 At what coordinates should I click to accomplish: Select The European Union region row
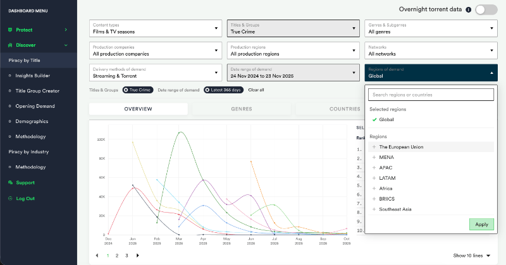point(431,147)
